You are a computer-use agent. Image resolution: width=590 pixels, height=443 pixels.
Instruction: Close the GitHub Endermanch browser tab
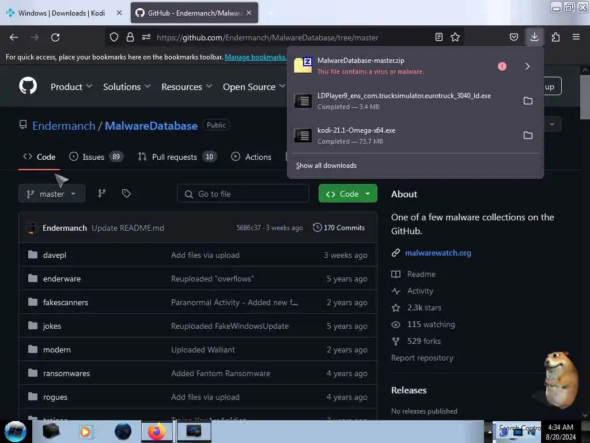point(249,13)
